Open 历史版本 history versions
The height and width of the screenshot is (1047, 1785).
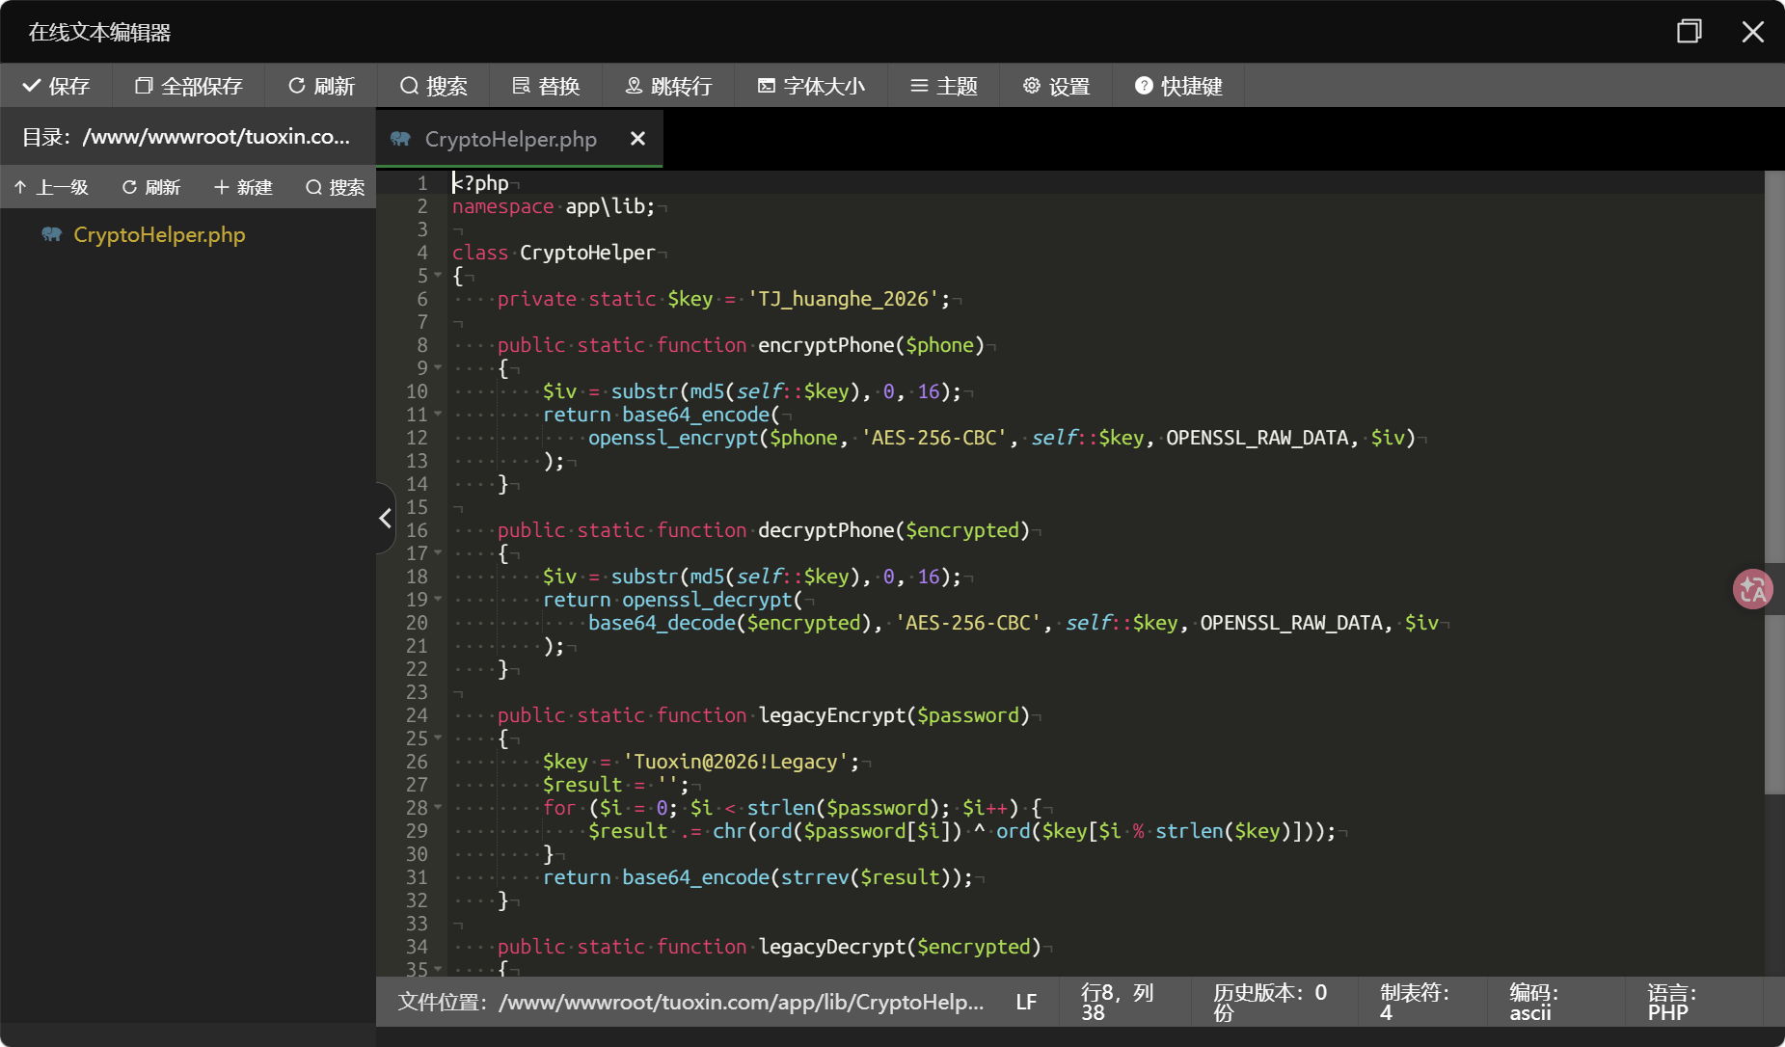[1269, 1002]
